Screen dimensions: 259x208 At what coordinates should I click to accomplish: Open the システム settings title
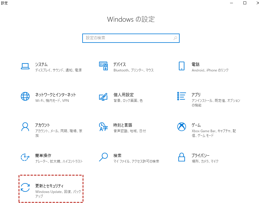(41, 64)
